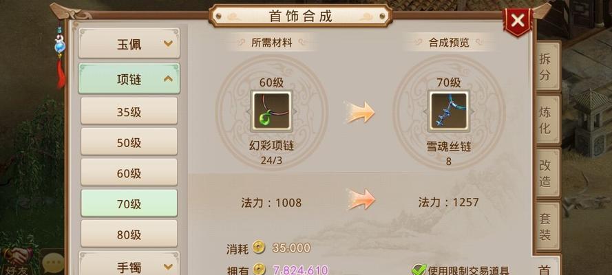Click the 雪魂丝链 preview item icon

click(448, 111)
